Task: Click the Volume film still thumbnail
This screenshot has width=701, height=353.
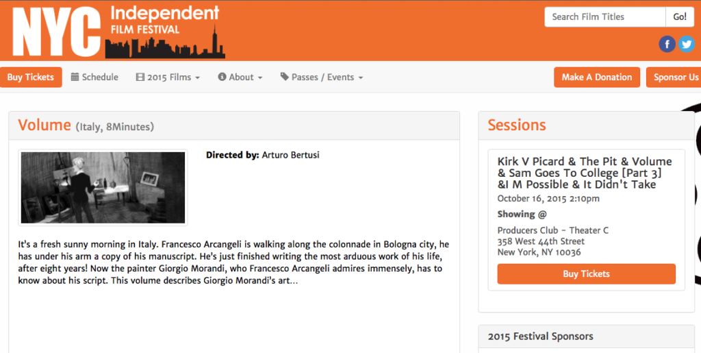Action: pos(103,187)
